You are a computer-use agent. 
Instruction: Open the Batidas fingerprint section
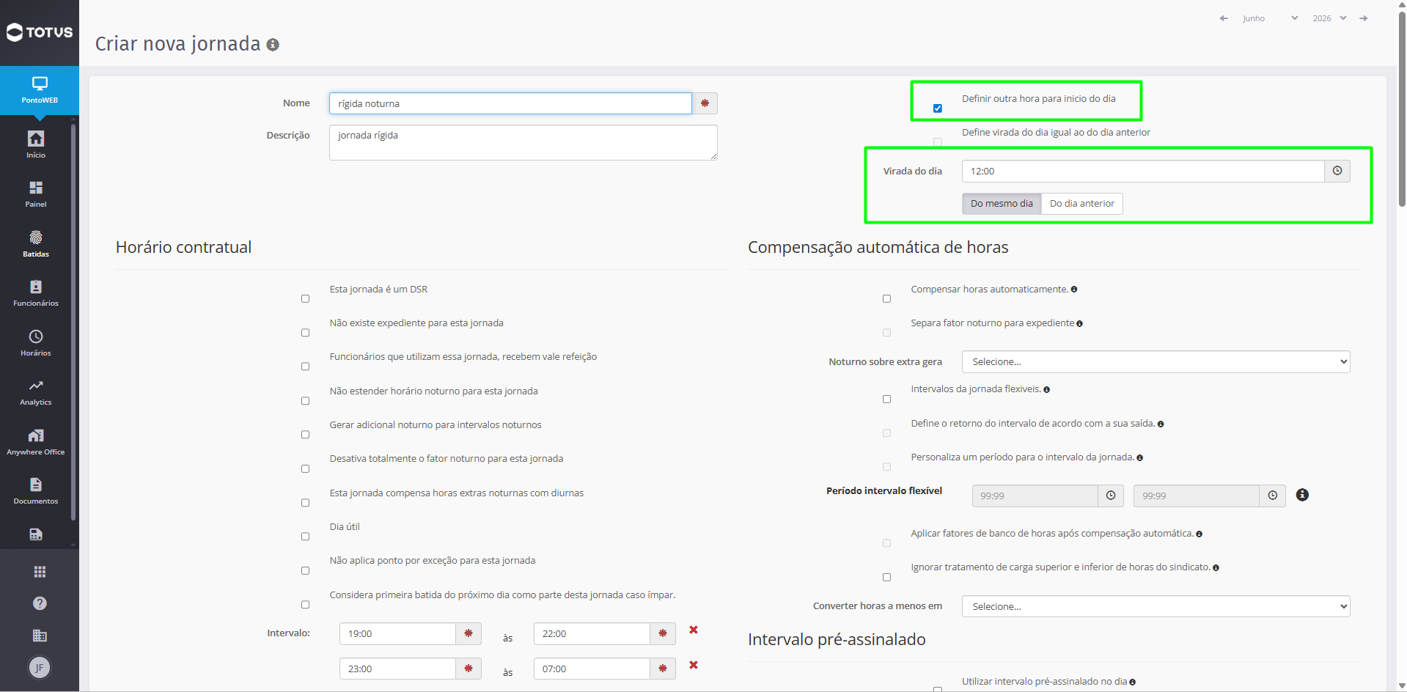[x=36, y=244]
